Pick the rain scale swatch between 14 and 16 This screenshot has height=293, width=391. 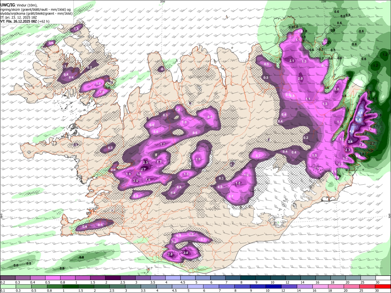click(x=305, y=287)
